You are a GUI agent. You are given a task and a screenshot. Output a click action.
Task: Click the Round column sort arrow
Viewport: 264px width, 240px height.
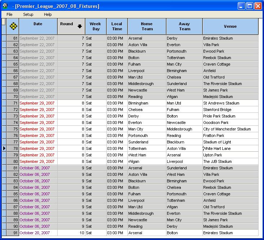(x=80, y=26)
